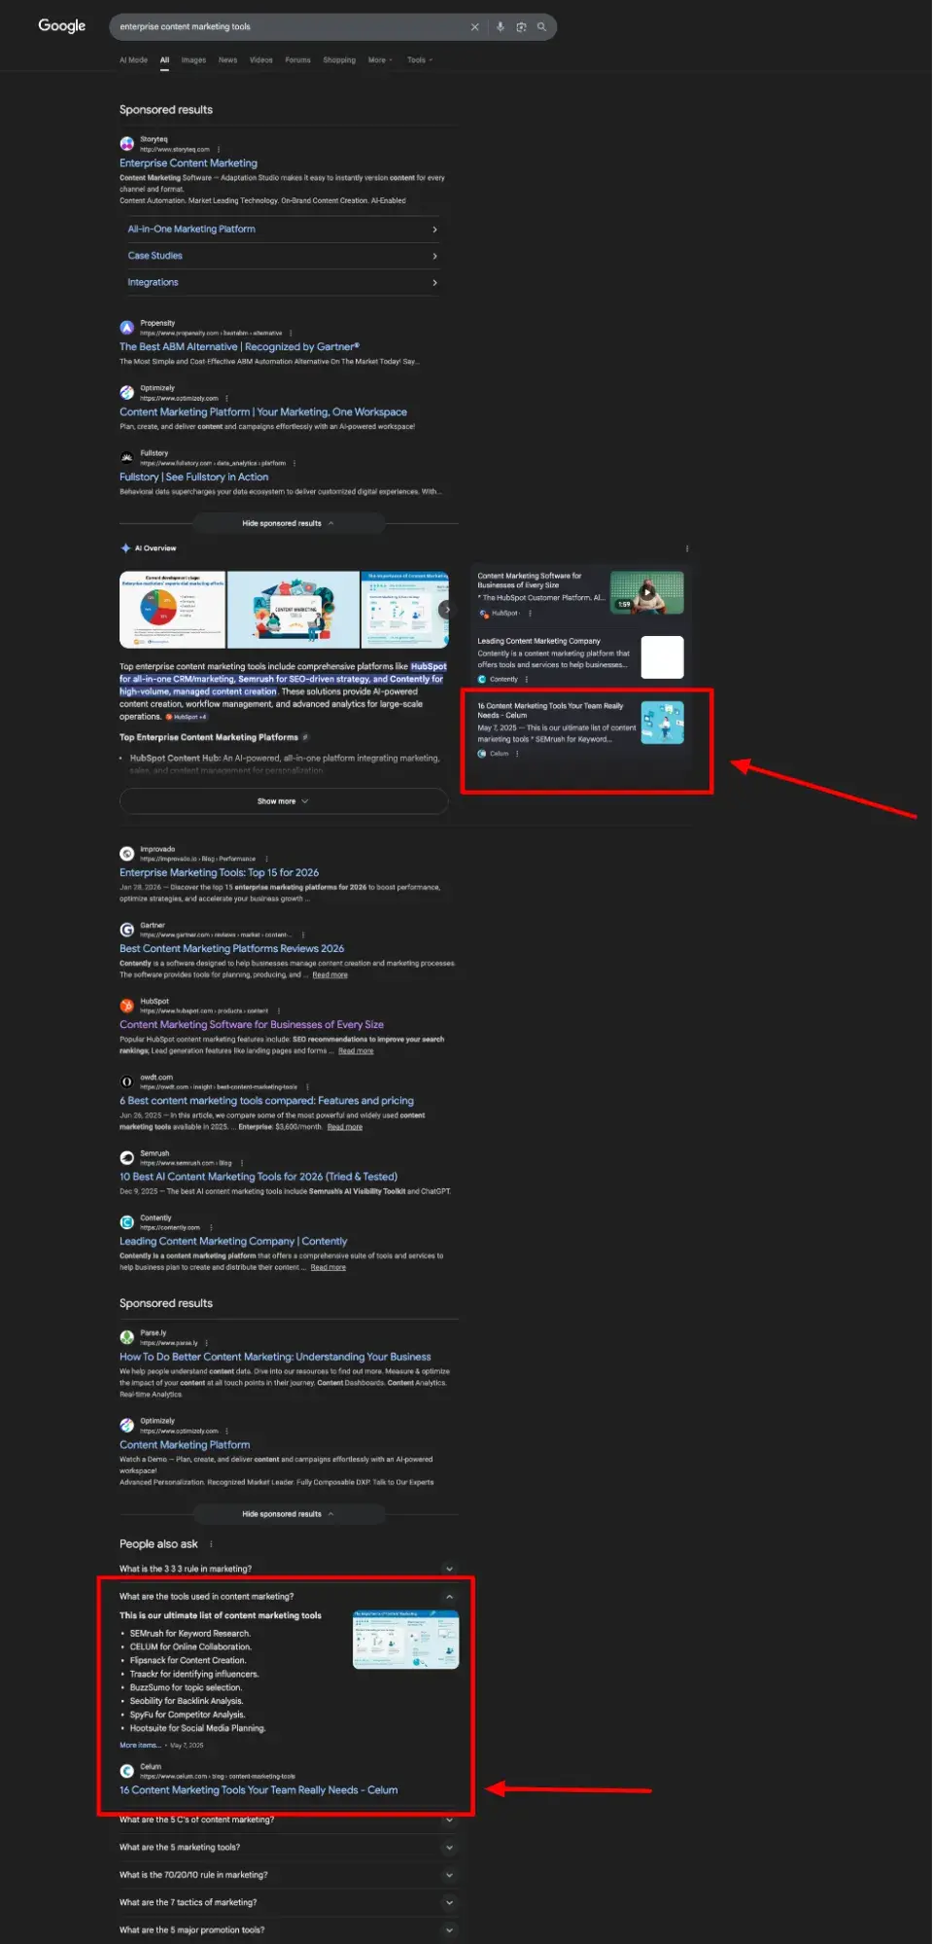The width and height of the screenshot is (933, 1944).
Task: Open HubSpot Content Marketing Software result
Action: (252, 1025)
